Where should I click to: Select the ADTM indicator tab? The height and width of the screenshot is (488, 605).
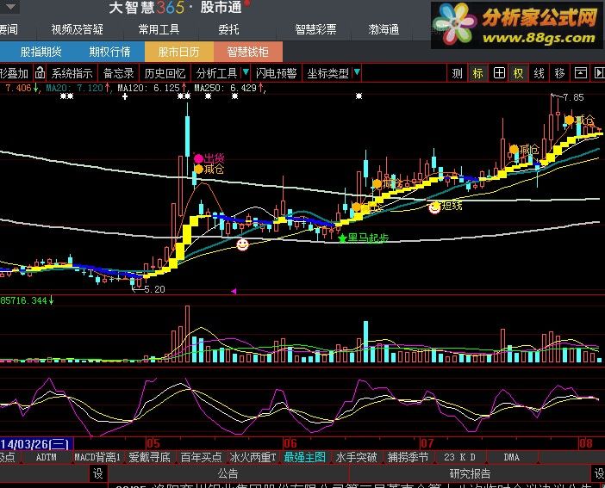46,457
